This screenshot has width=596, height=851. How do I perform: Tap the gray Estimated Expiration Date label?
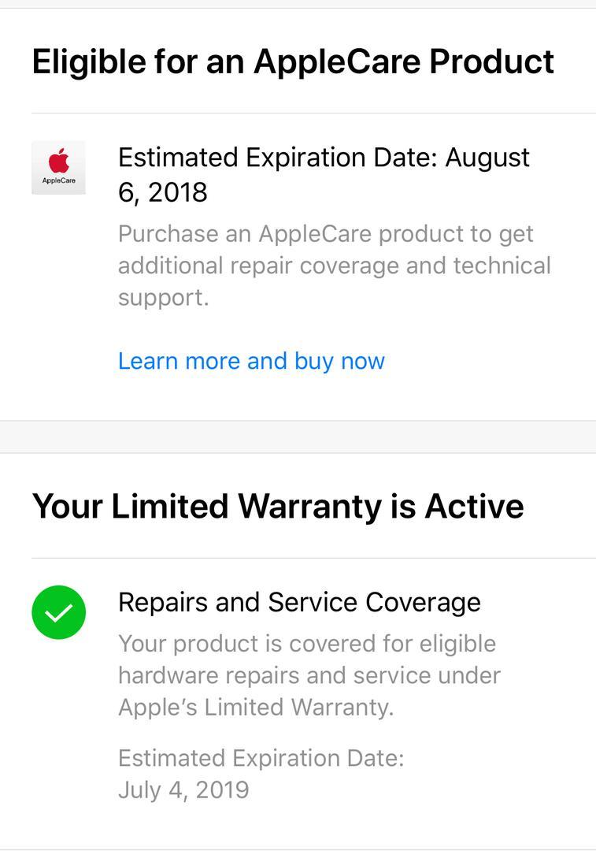pos(261,758)
